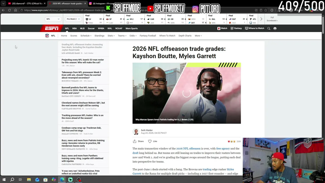Image resolution: width=325 pixels, height=183 pixels.
Task: Advance the scoreboard with the right arrow
Action: (x=261, y=19)
